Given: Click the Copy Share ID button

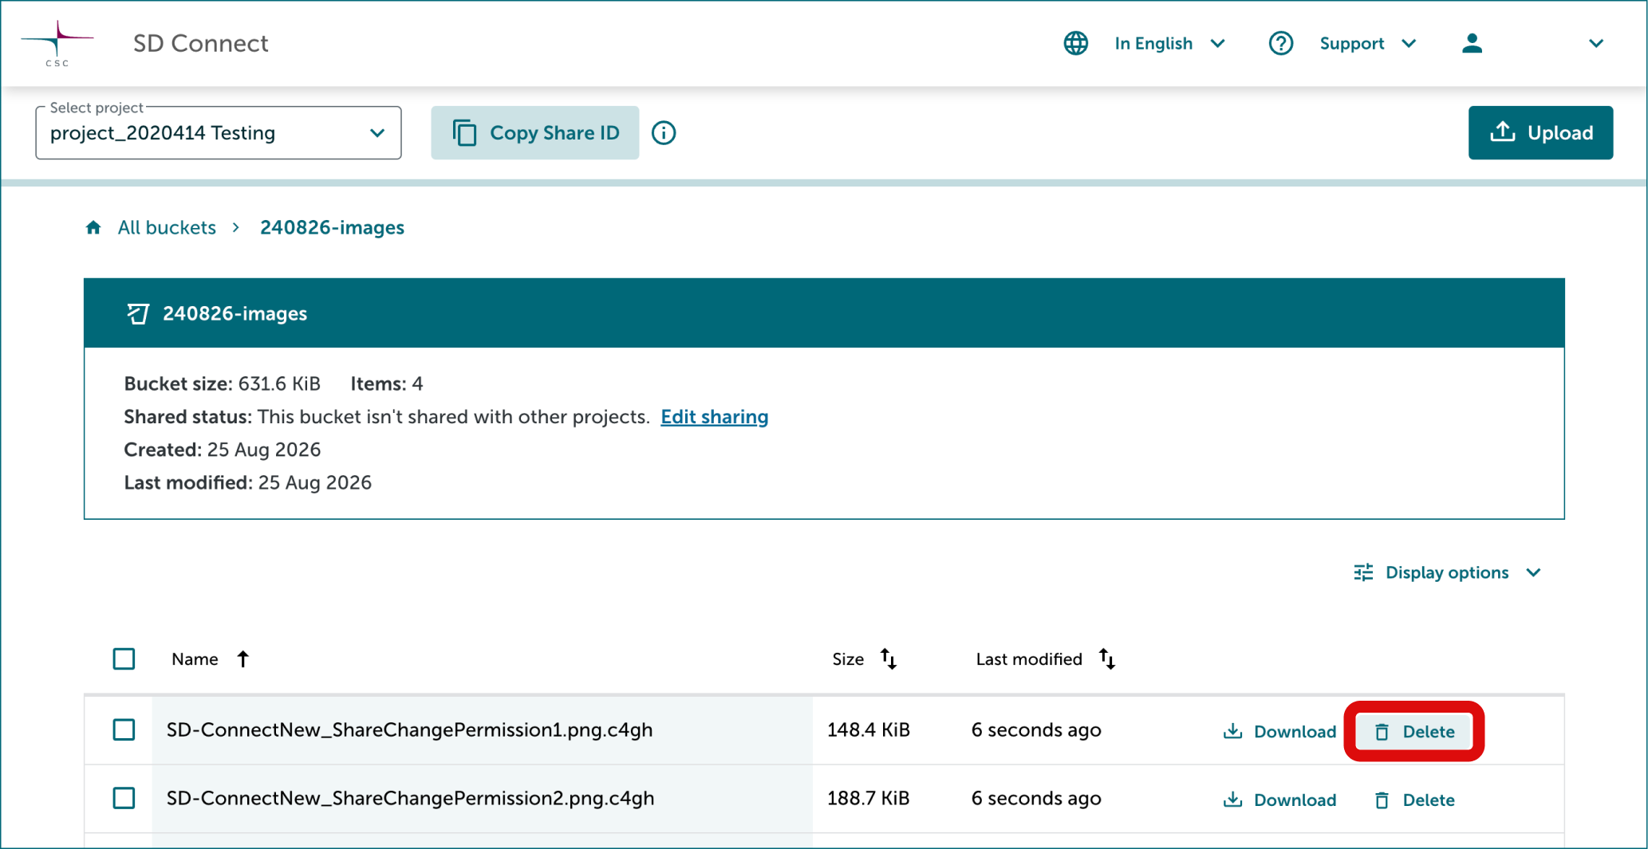Looking at the screenshot, I should [535, 133].
